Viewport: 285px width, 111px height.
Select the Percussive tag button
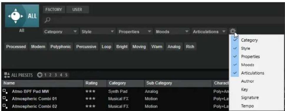(86, 47)
